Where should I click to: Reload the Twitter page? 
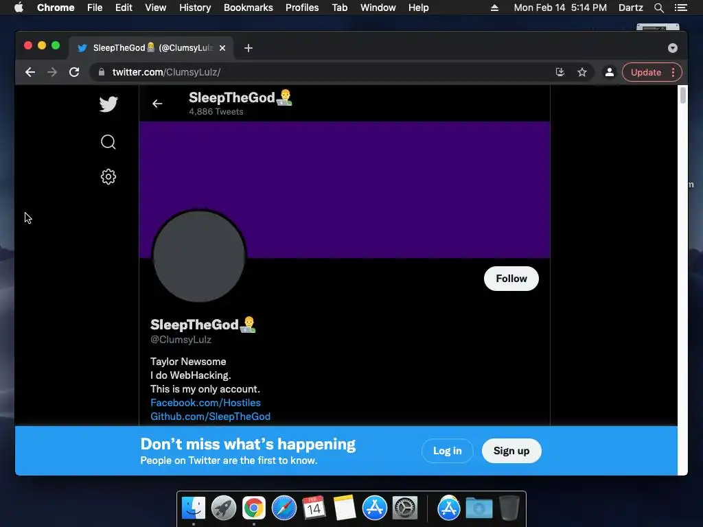[74, 72]
